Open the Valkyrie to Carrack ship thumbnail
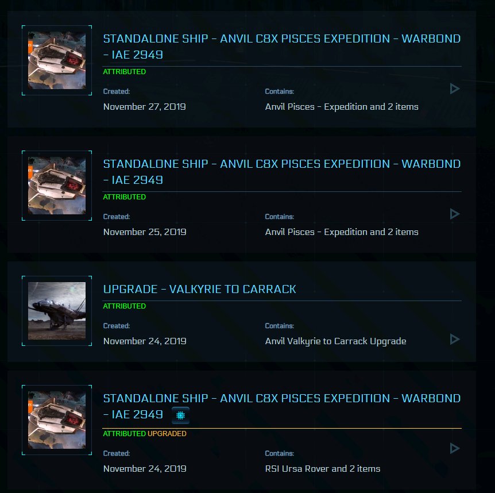Screen dimensions: 495x493 (57, 311)
